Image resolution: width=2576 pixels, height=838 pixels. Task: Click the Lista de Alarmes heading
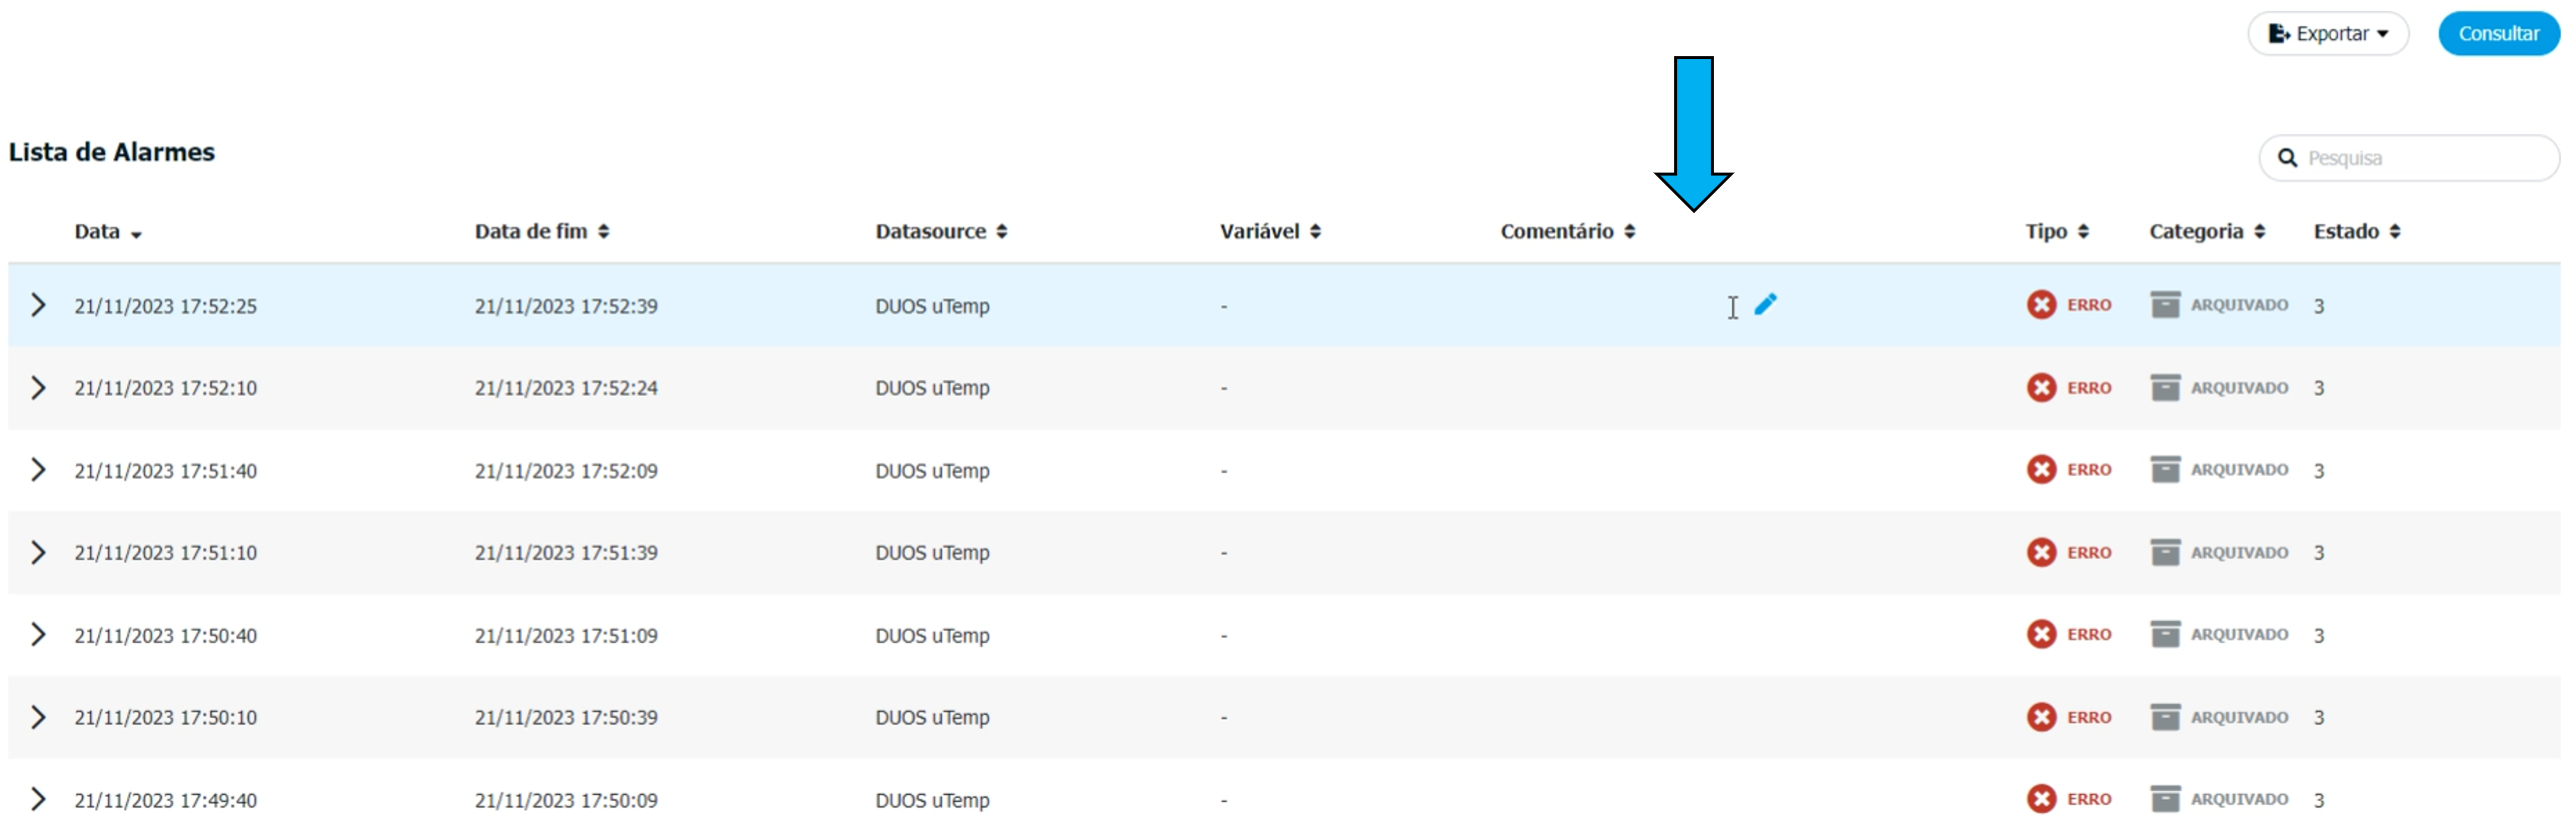(x=112, y=152)
